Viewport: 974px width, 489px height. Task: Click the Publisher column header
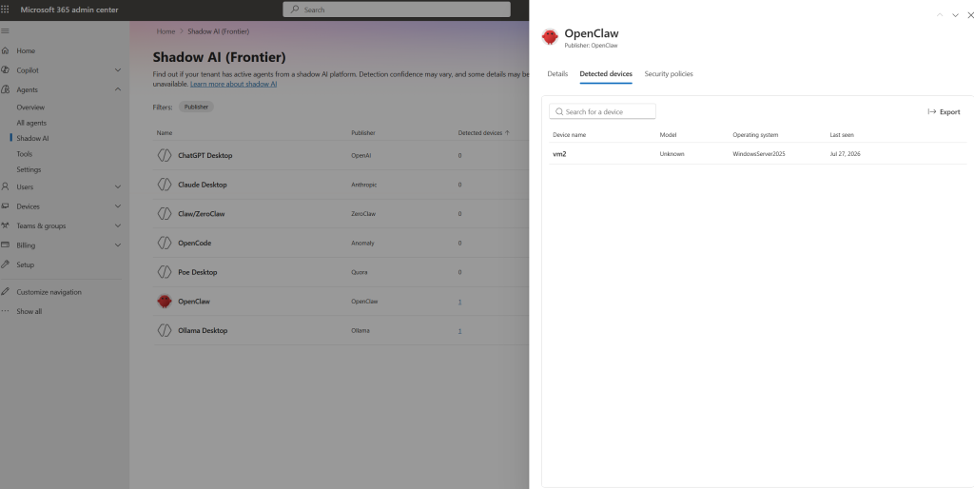tap(362, 133)
